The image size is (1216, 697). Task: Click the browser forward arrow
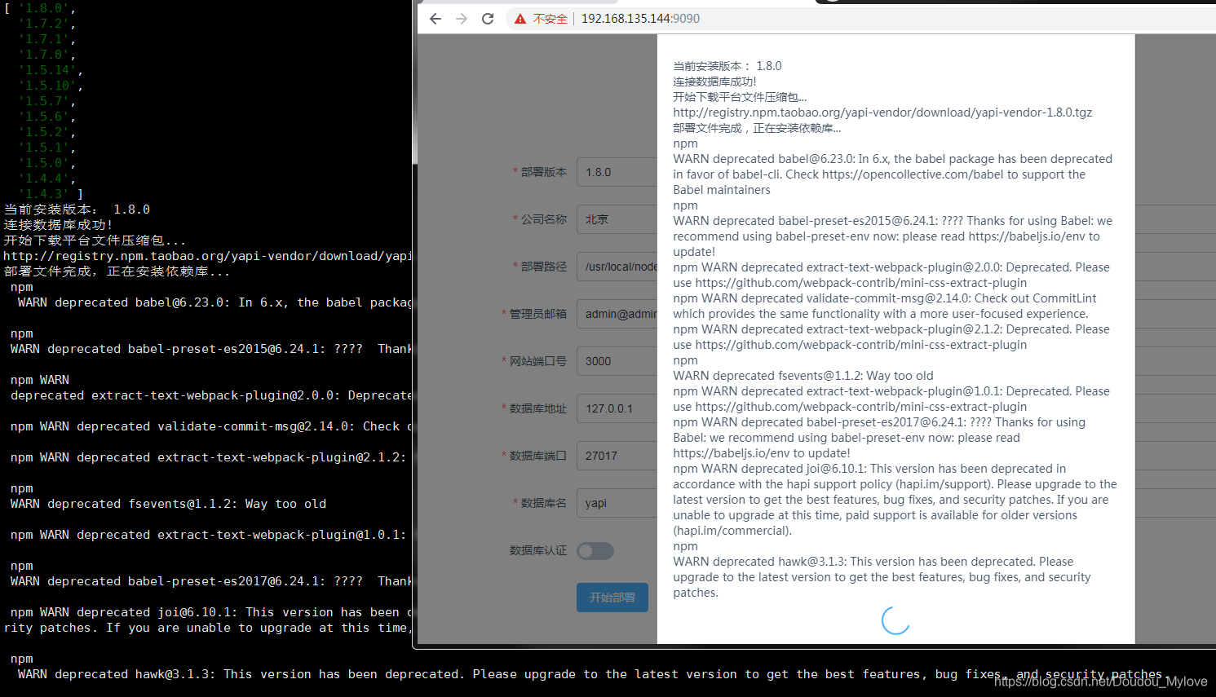click(x=461, y=18)
